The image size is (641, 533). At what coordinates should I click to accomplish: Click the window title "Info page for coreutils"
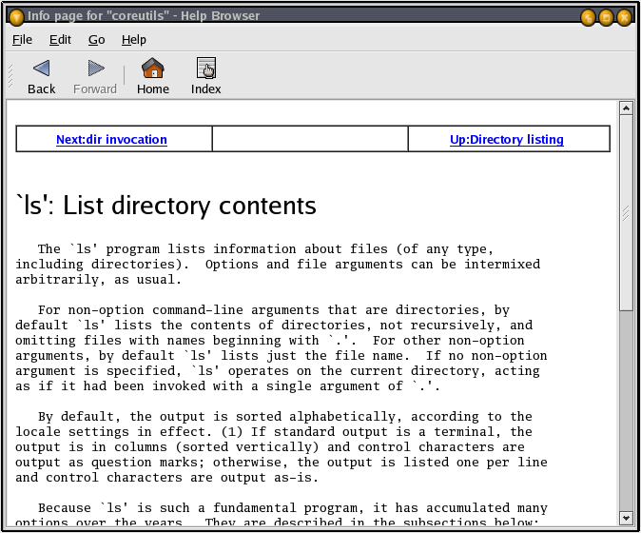click(144, 16)
